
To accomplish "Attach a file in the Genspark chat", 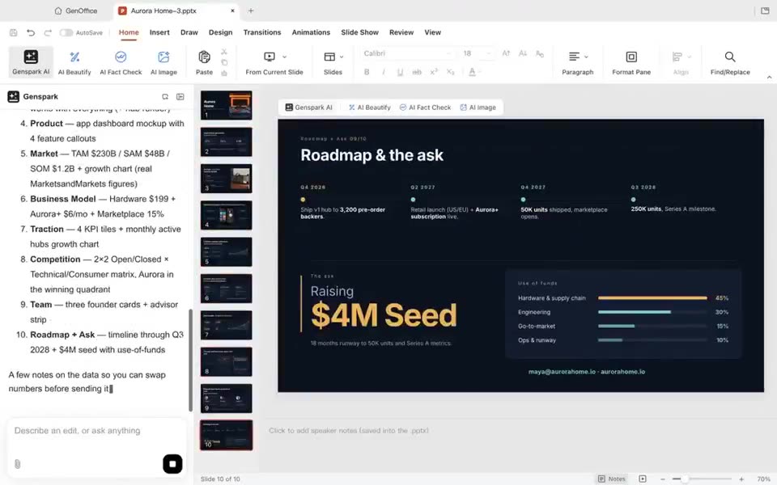I will (17, 464).
